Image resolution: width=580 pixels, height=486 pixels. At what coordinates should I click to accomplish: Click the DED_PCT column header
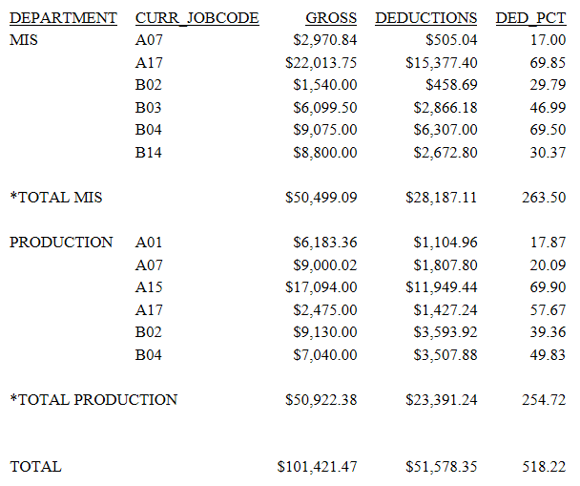coord(530,18)
